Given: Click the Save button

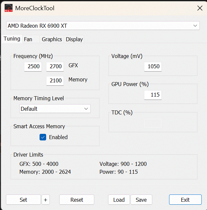Looking at the screenshot, I should coord(141,200).
